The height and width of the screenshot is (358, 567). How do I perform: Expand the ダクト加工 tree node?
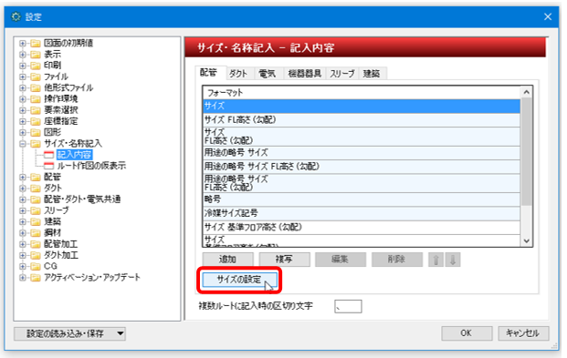pyautogui.click(x=23, y=255)
